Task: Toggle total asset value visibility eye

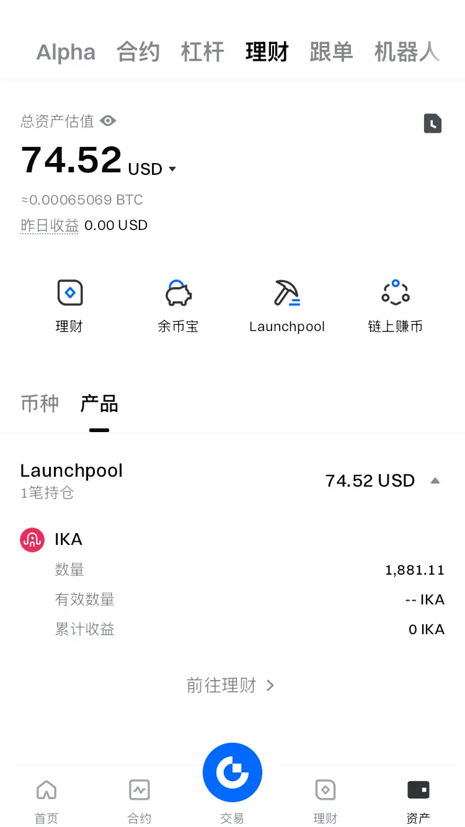Action: [108, 121]
